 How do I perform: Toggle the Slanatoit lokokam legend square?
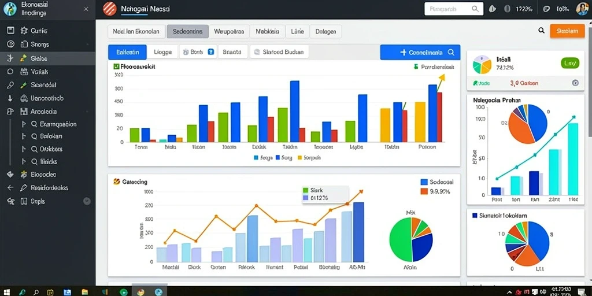(x=475, y=216)
